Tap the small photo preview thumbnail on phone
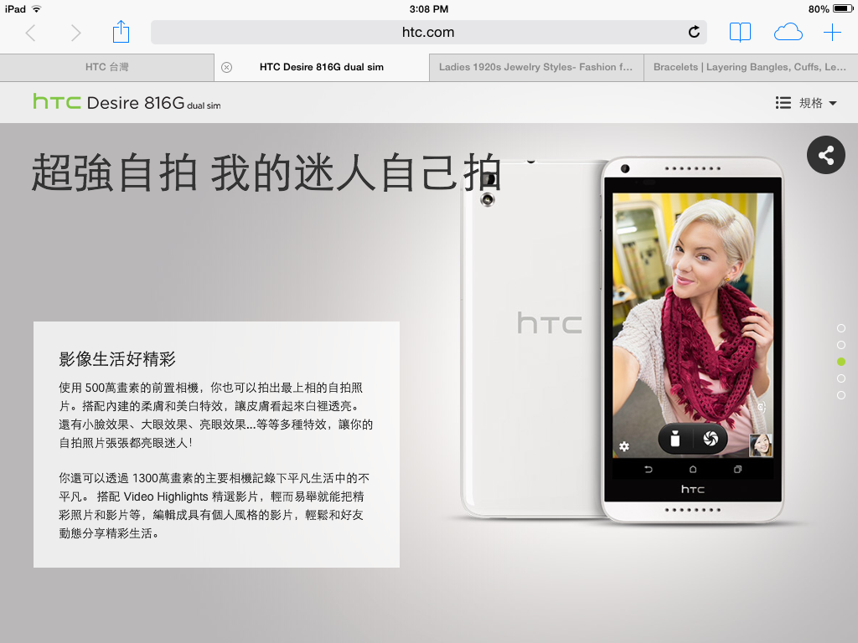The width and height of the screenshot is (858, 643). click(761, 445)
